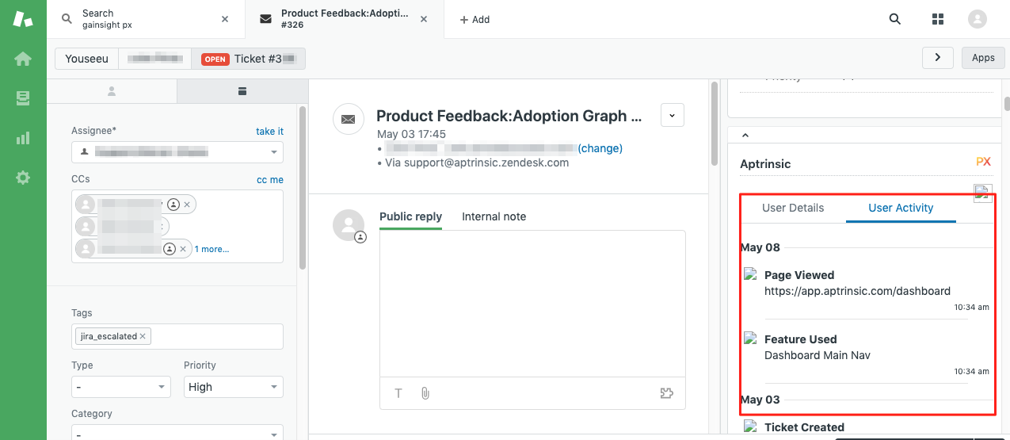Image resolution: width=1010 pixels, height=440 pixels.
Task: Click the Feature Used activity entry
Action: tap(800, 339)
